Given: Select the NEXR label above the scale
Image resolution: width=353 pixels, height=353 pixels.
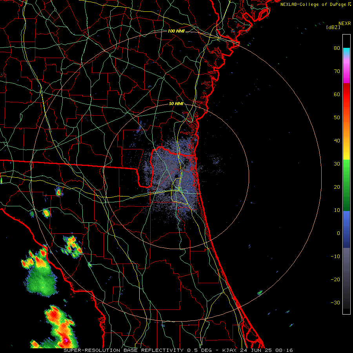Looking at the screenshot, I should [345, 24].
